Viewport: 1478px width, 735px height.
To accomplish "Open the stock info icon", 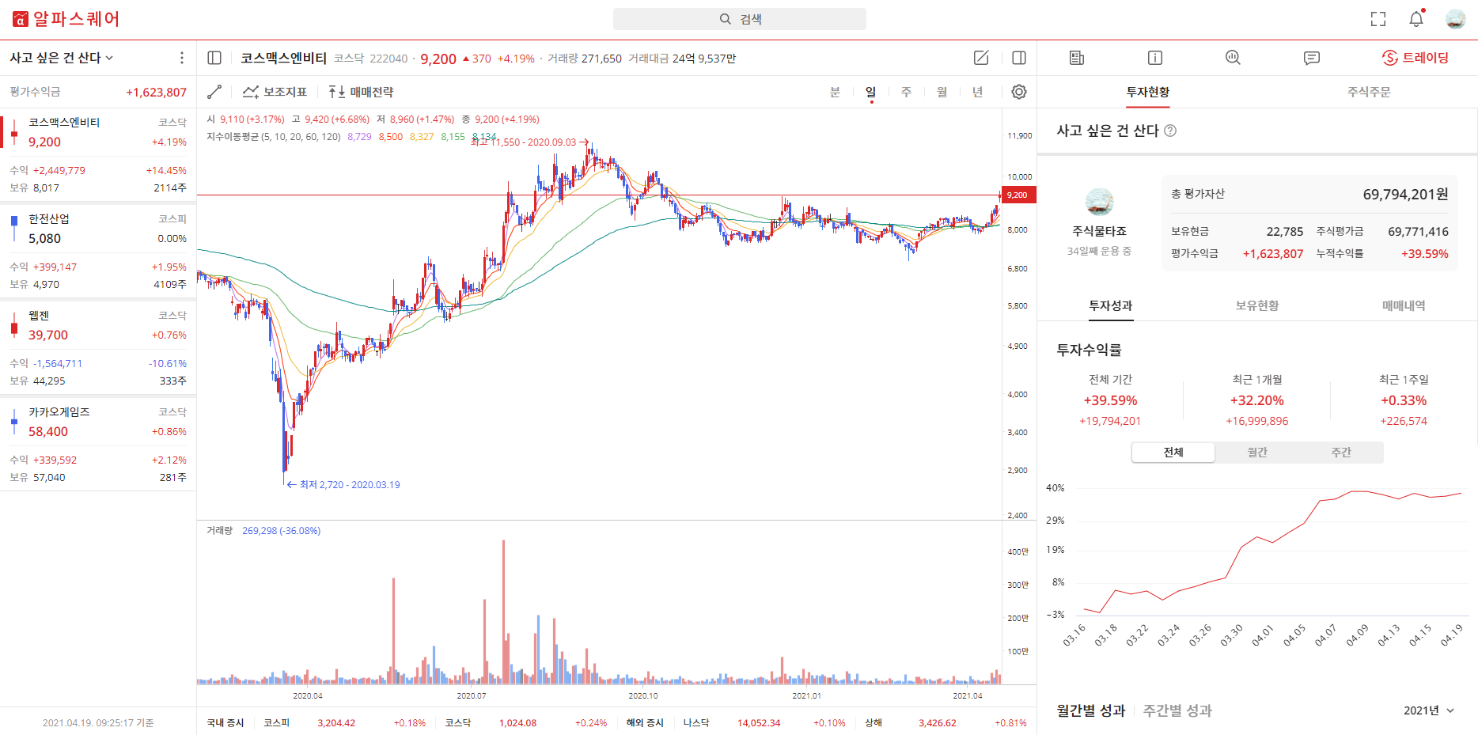I will (1155, 58).
